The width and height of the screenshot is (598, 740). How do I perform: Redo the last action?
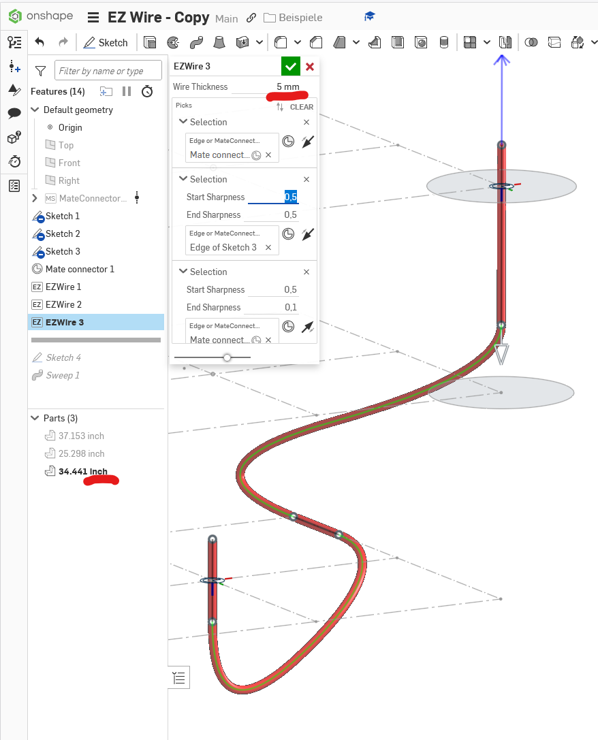pos(63,42)
